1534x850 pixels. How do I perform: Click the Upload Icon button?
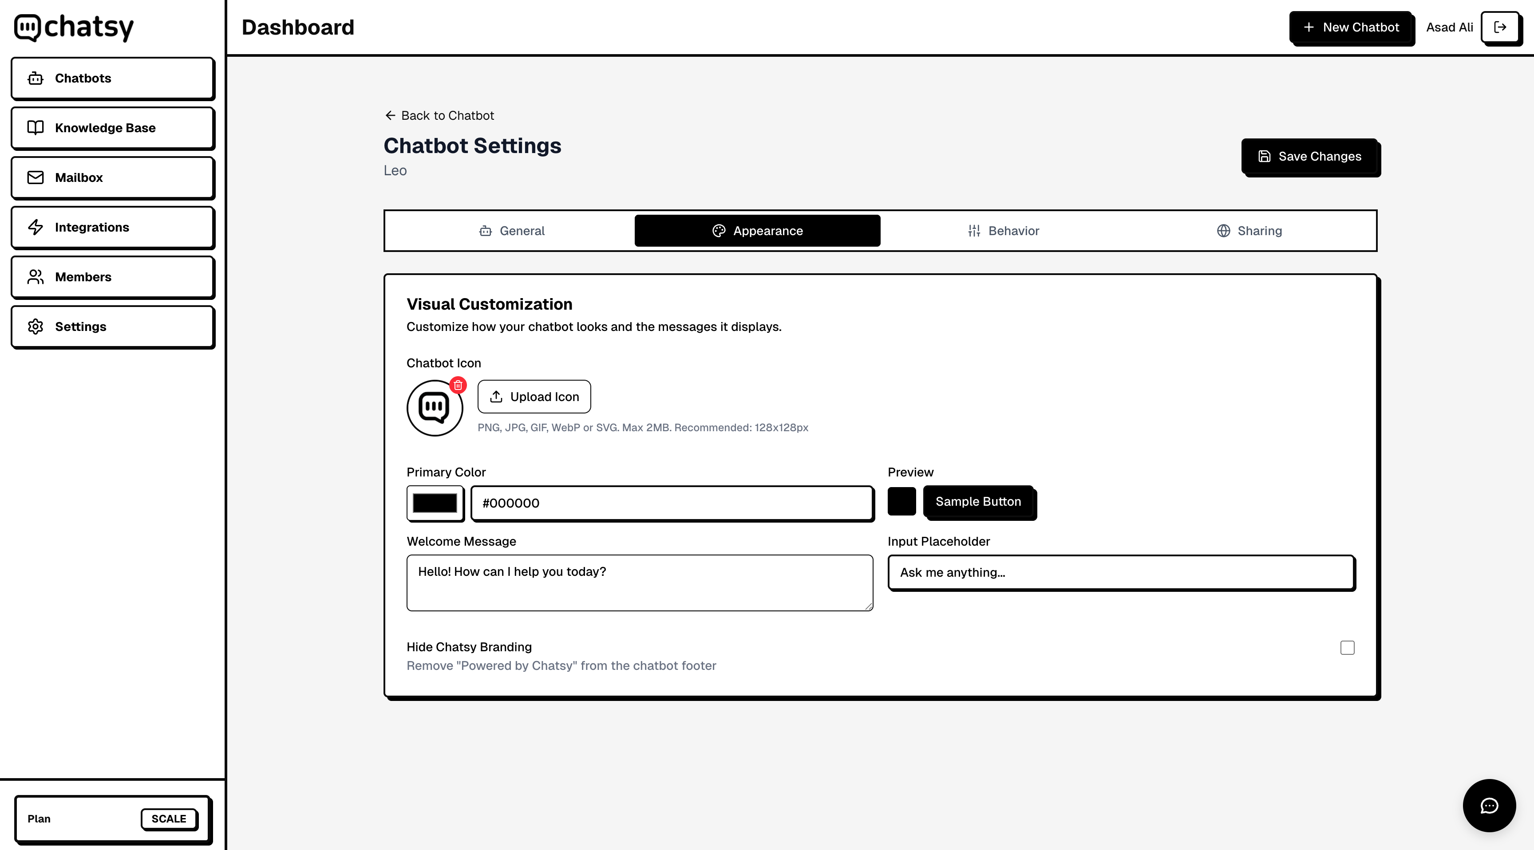tap(534, 397)
